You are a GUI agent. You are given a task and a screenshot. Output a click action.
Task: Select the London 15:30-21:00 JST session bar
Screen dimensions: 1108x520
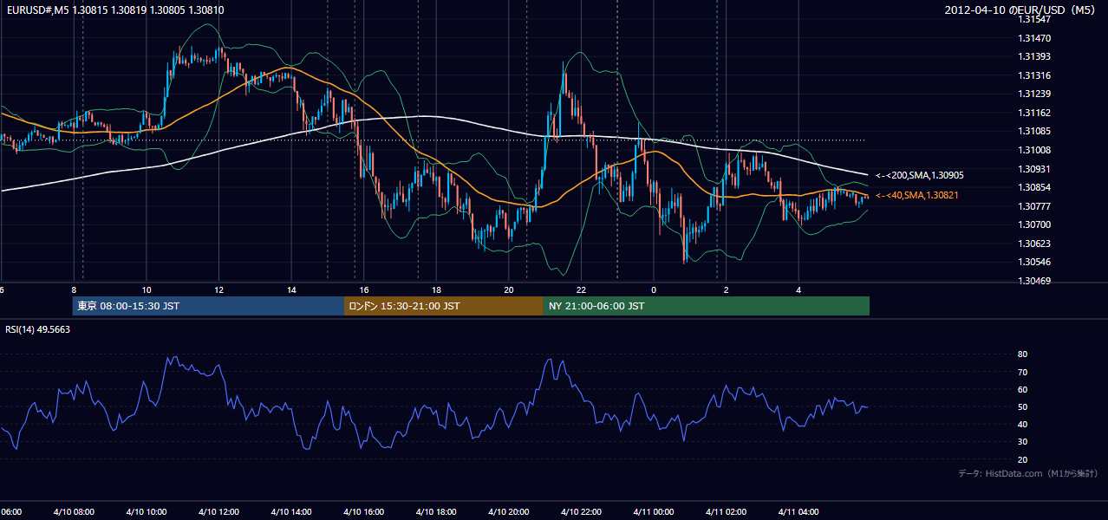444,306
